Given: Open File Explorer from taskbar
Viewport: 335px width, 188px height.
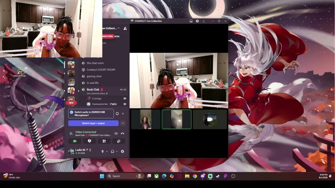Looking at the screenshot, I should [187, 176].
